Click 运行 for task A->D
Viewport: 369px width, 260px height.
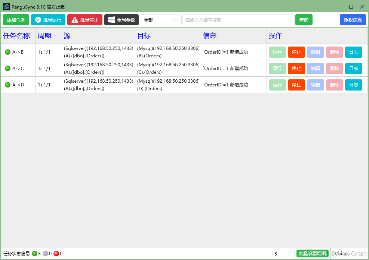[277, 85]
